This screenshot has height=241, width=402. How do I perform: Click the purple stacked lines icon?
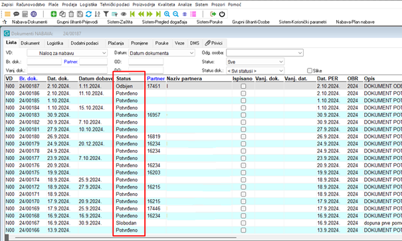tap(185, 14)
